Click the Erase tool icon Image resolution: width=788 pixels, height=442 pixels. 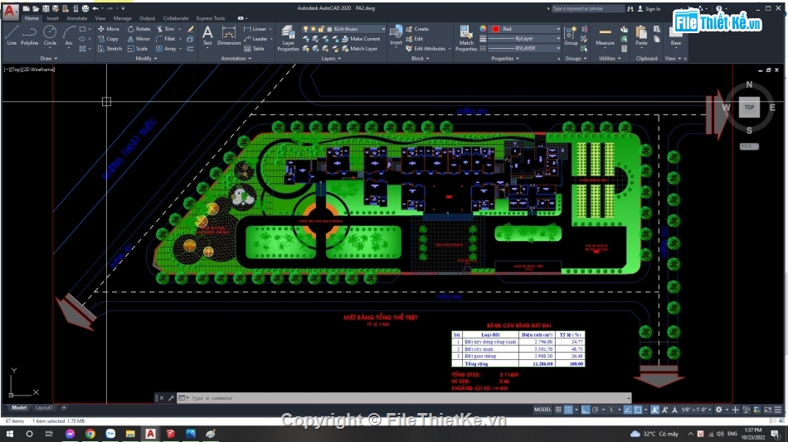click(x=190, y=29)
